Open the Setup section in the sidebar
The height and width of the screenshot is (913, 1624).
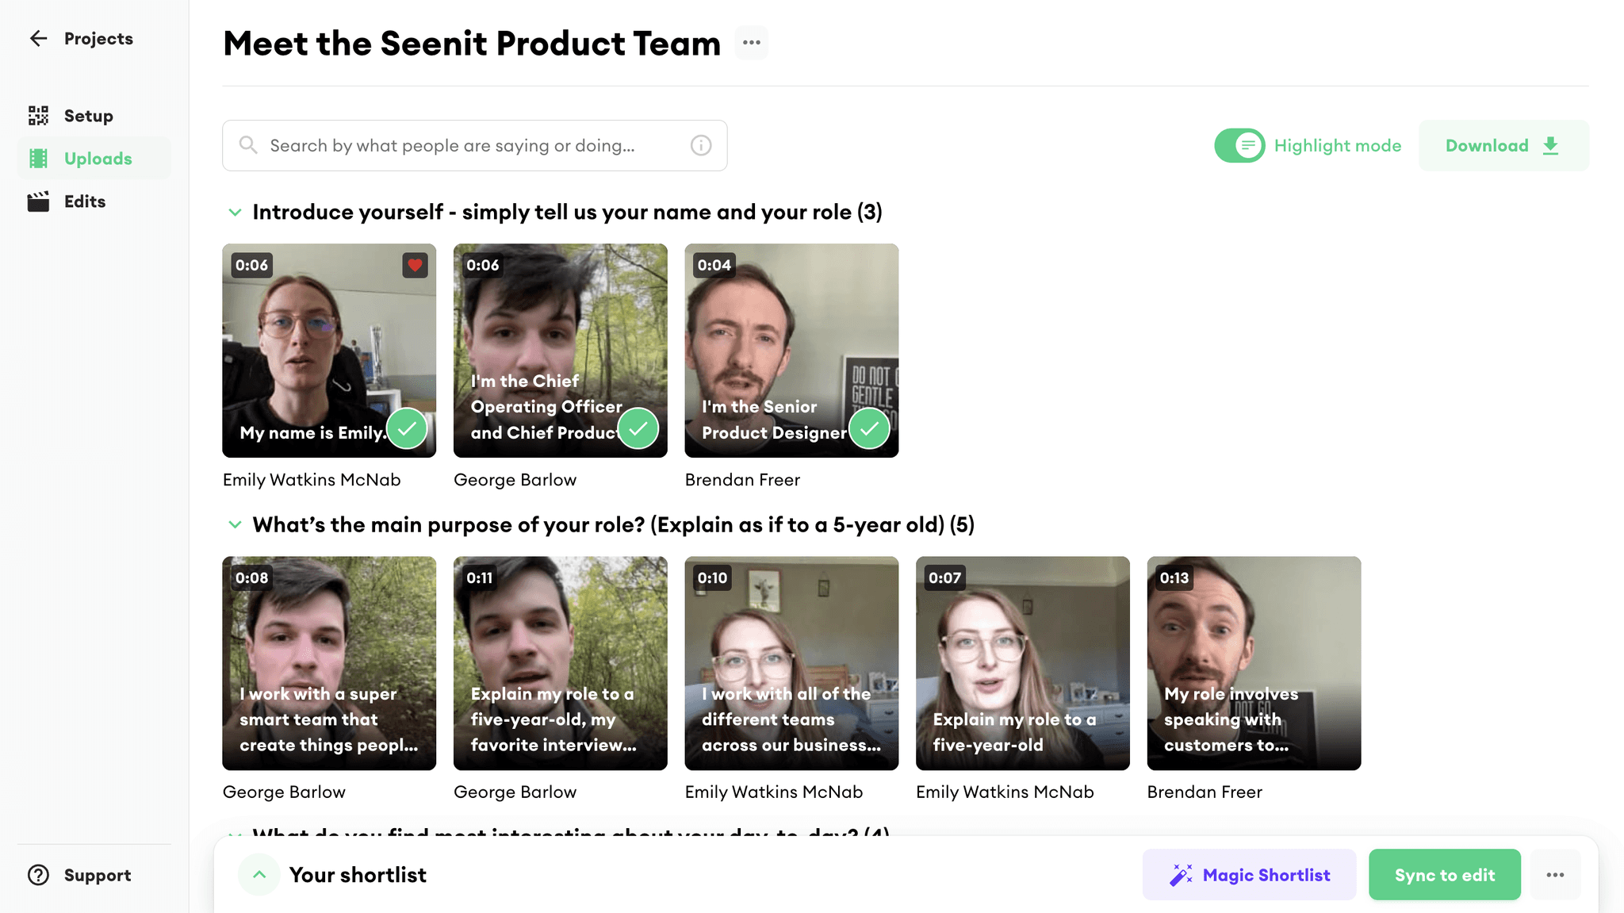tap(37, 115)
